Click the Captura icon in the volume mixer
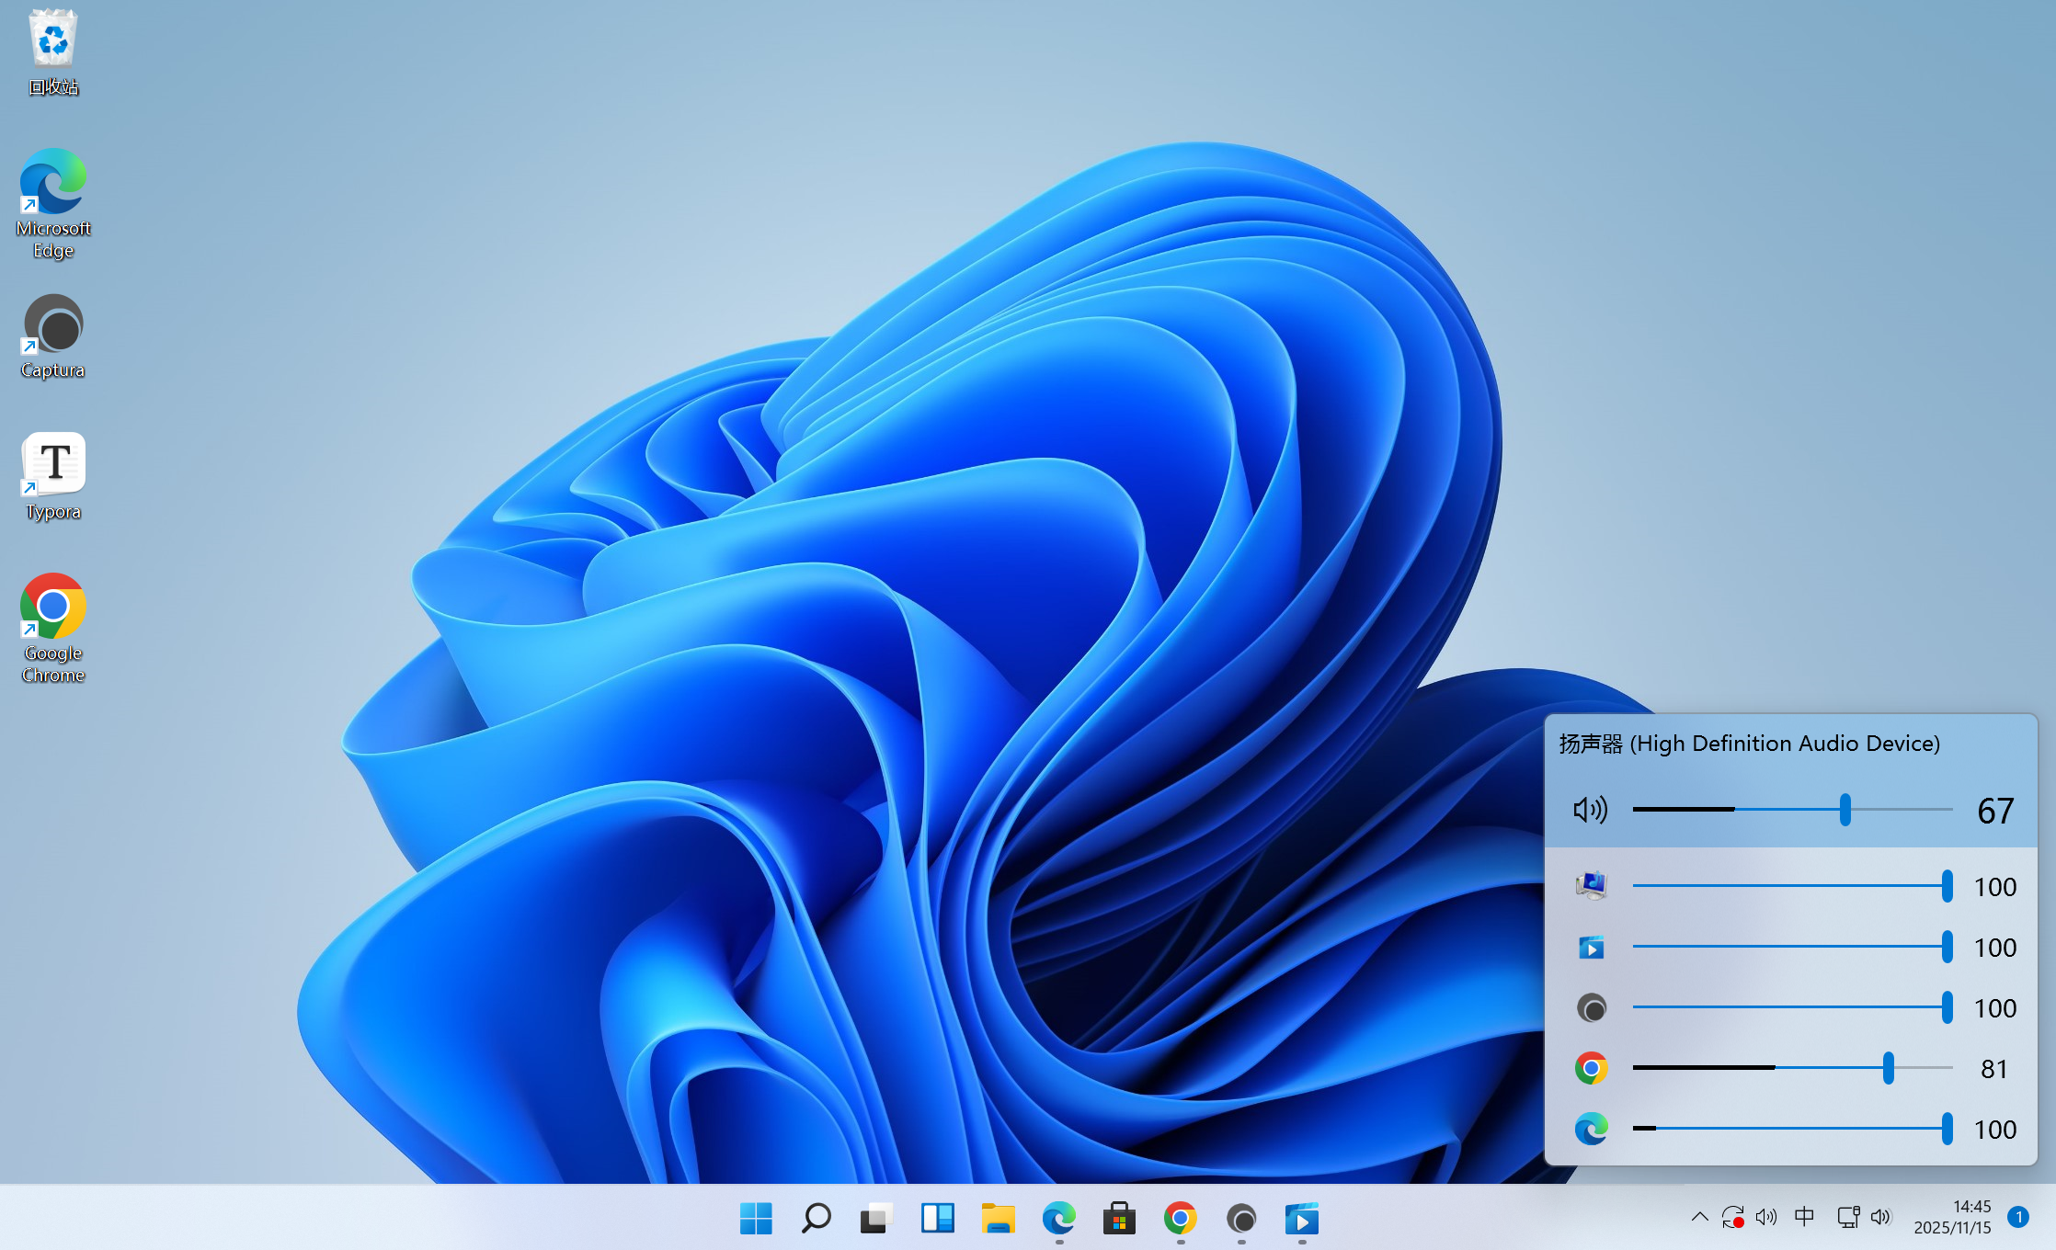The image size is (2056, 1250). click(1591, 1008)
